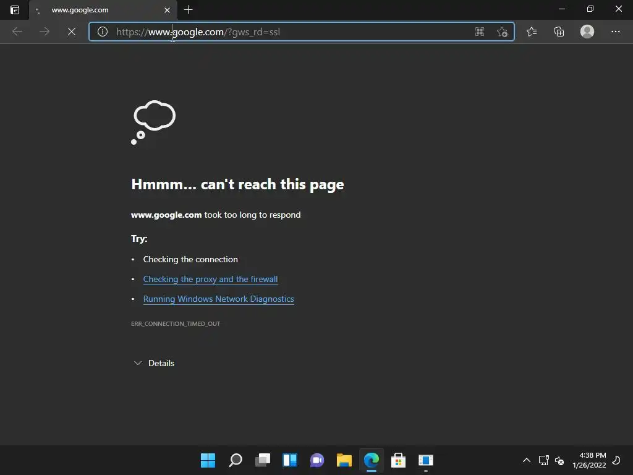633x475 pixels.
Task: Open the muted volume tray icon
Action: pyautogui.click(x=559, y=460)
